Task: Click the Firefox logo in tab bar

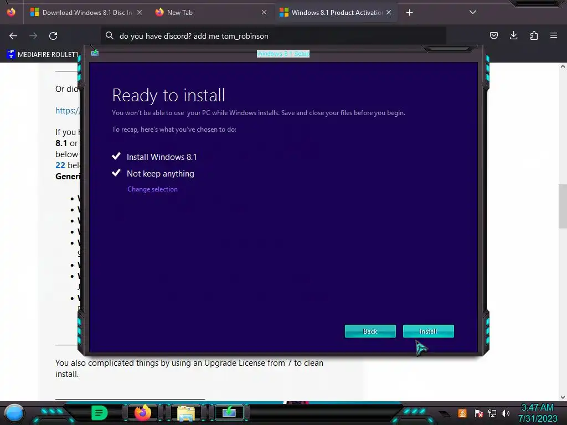Action: click(11, 12)
